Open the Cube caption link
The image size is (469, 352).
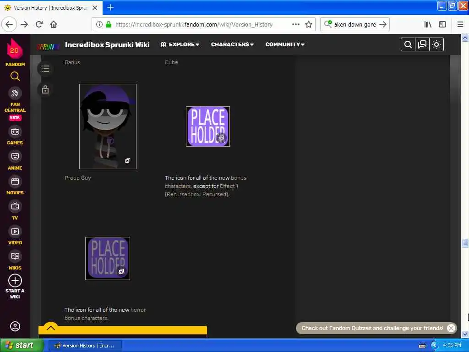click(171, 62)
